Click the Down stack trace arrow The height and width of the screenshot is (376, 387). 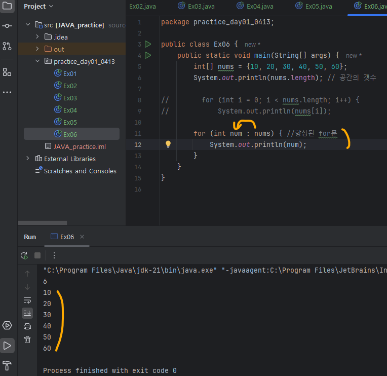tap(27, 287)
